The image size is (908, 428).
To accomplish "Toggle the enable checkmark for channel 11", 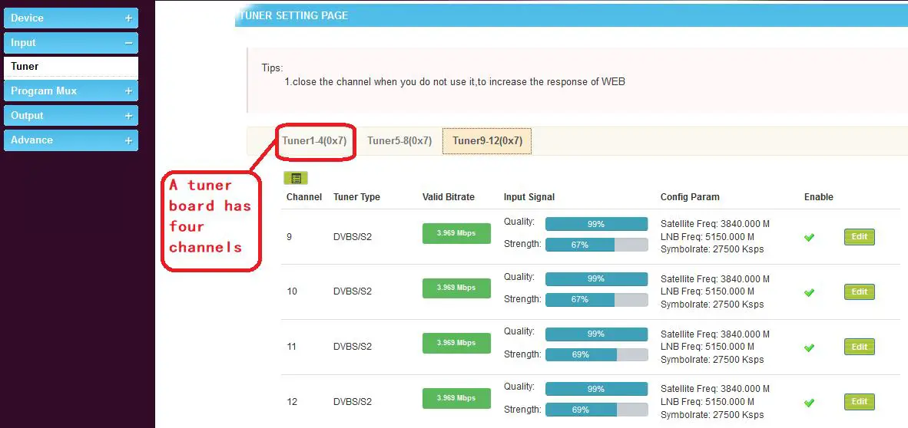I will coord(809,347).
